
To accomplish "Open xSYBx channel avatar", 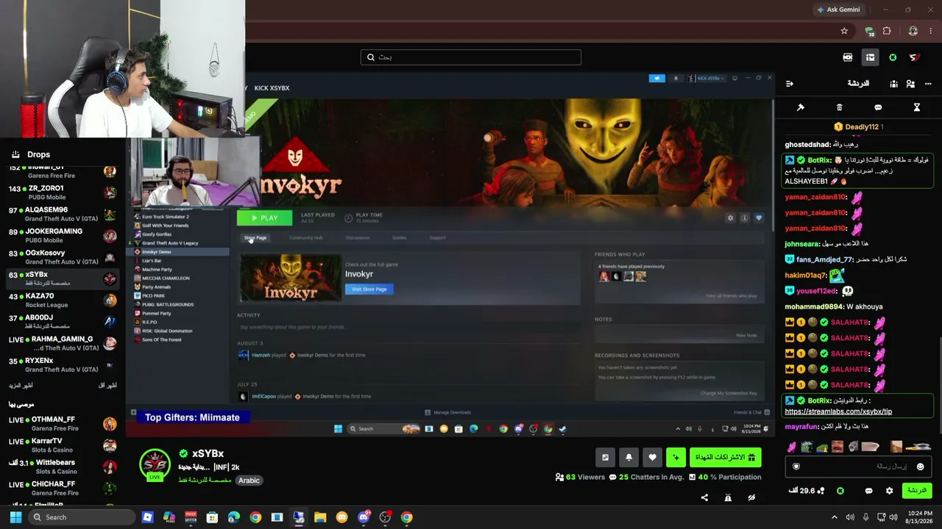I will tap(155, 464).
